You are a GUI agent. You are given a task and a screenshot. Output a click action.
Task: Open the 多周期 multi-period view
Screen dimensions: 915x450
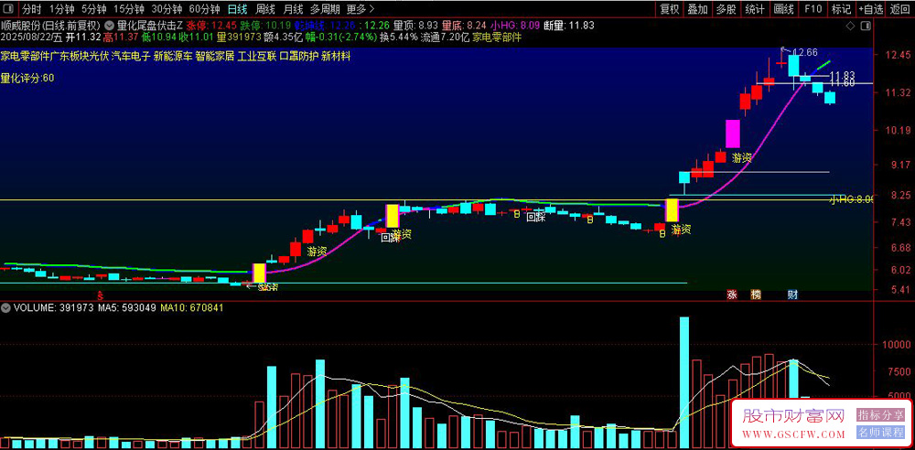(325, 9)
